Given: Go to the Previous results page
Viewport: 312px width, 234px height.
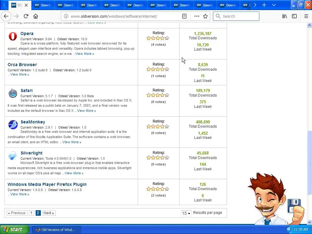Looking at the screenshot, I should tap(17, 213).
